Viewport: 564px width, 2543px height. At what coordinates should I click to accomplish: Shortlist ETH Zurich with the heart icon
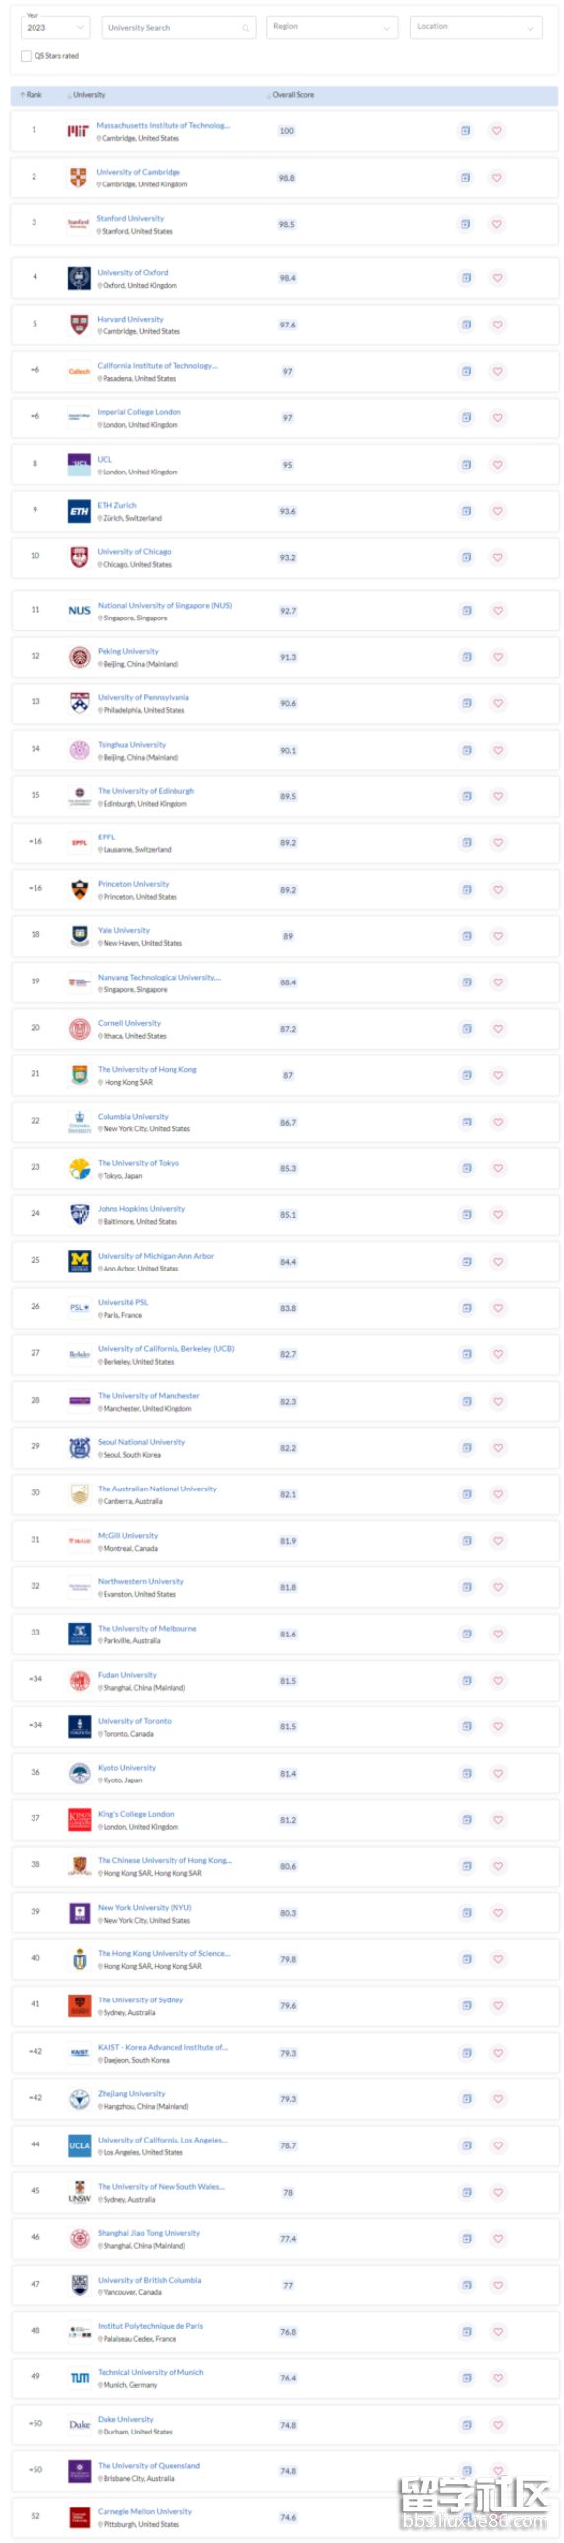click(498, 510)
